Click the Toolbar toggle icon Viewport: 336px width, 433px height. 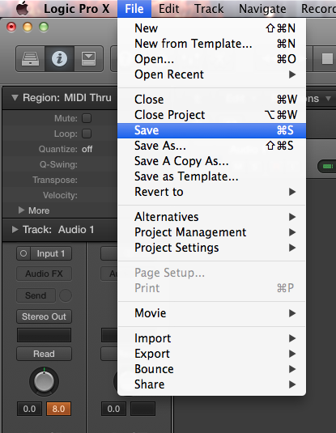click(x=88, y=59)
